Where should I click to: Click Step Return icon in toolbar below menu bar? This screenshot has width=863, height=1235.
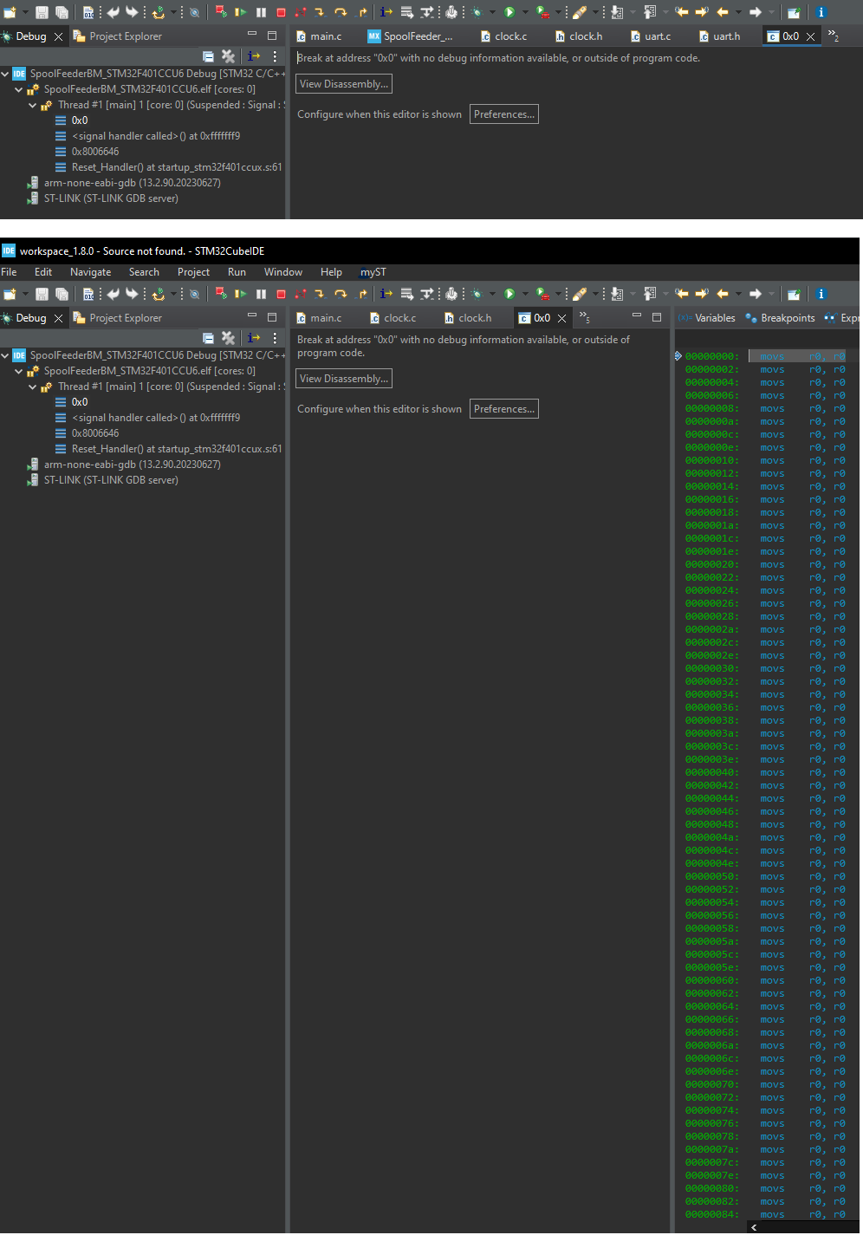[x=362, y=295]
